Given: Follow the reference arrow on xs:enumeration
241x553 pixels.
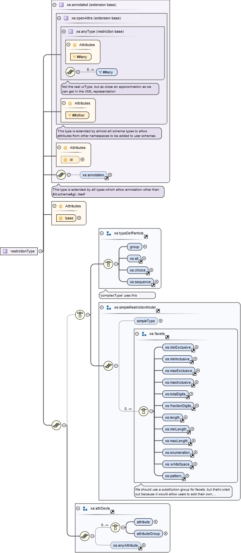Looking at the screenshot, I should 192,455.
